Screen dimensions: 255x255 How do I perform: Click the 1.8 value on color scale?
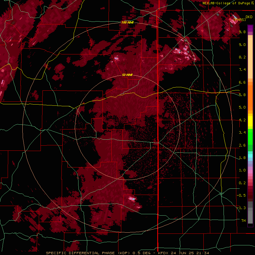click(242, 158)
